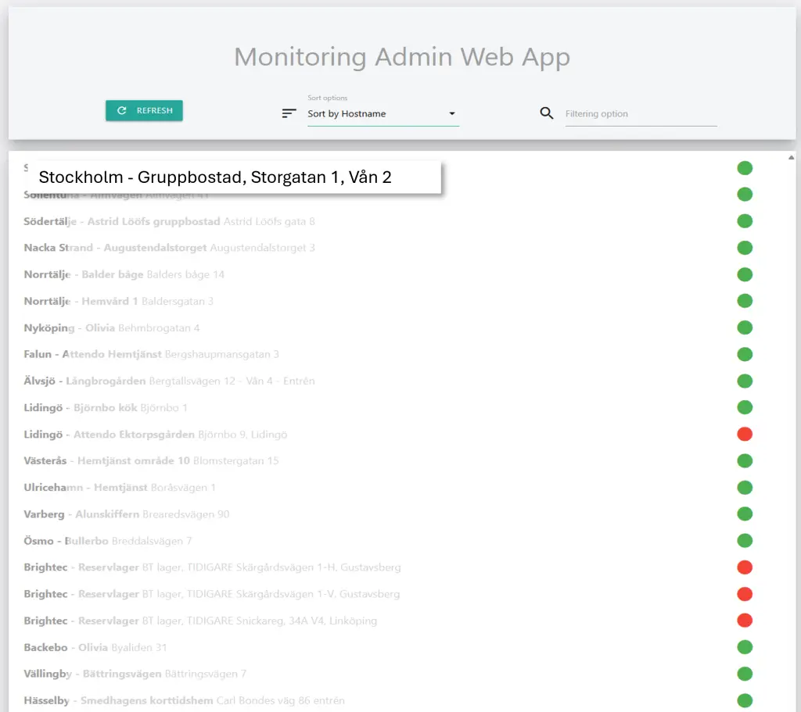The image size is (801, 712).
Task: Click red status dot for Attendo Ektorpsgården
Action: coord(745,435)
